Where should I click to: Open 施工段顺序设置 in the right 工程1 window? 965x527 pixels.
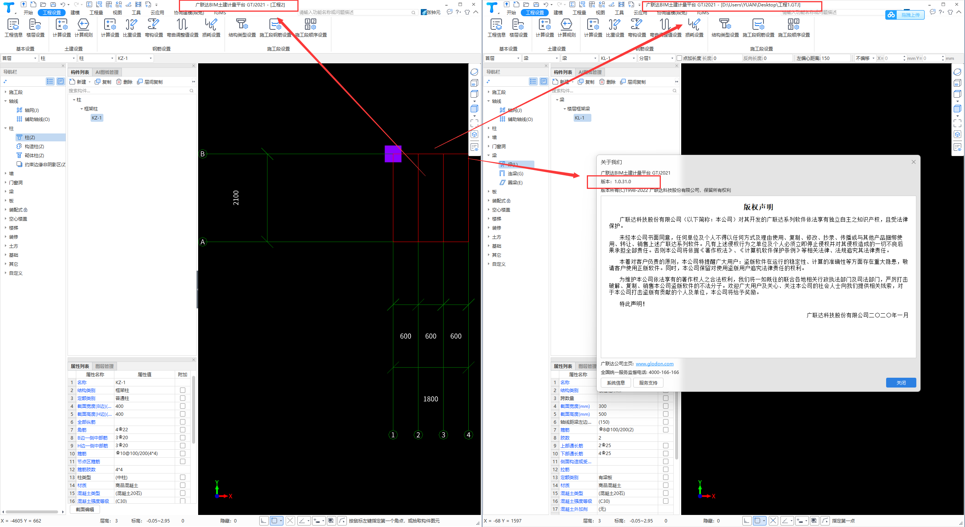click(x=794, y=28)
